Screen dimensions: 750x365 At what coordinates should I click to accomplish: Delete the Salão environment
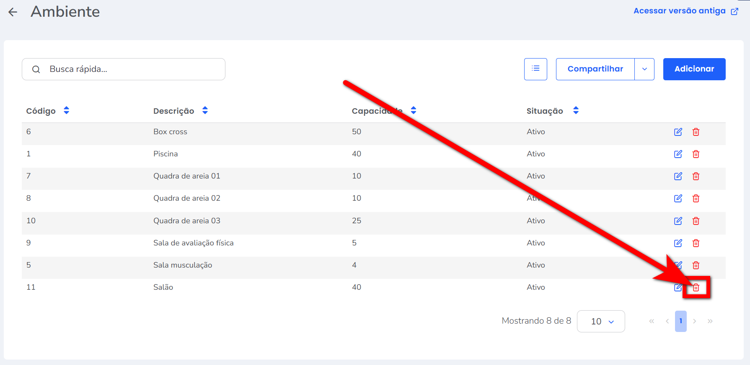pyautogui.click(x=696, y=288)
